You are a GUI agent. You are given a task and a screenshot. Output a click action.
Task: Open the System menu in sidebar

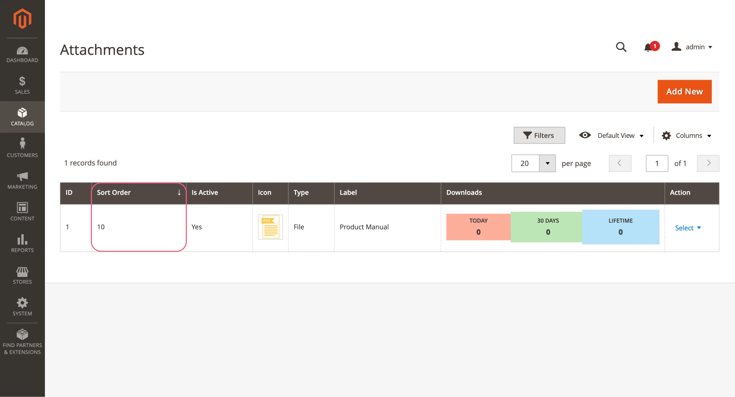coord(22,306)
